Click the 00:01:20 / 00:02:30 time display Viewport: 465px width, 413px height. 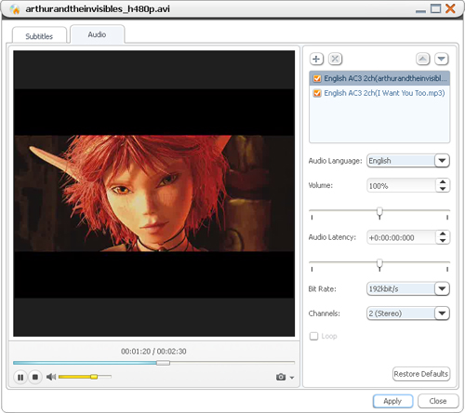coord(153,352)
